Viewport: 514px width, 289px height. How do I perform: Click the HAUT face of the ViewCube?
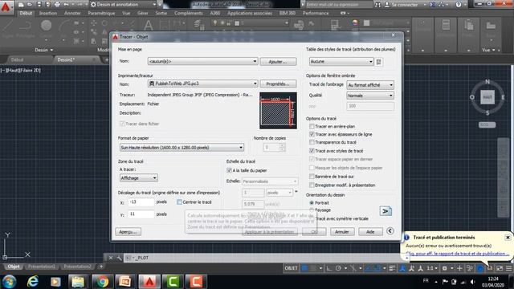(487, 97)
